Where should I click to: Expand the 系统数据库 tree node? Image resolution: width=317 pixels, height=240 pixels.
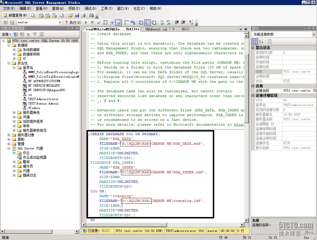click(14, 50)
